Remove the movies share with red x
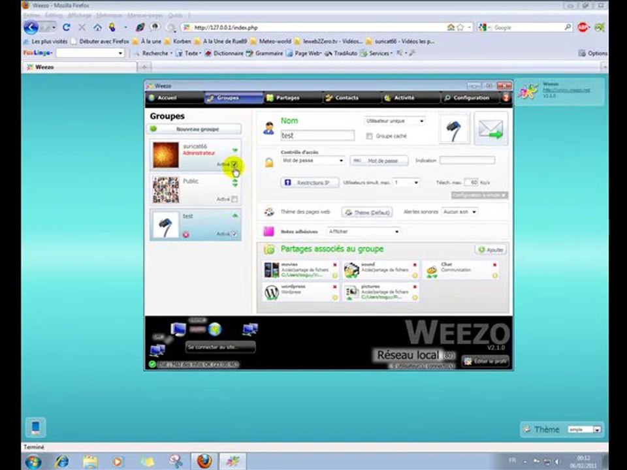This screenshot has height=470, width=627. tap(334, 265)
